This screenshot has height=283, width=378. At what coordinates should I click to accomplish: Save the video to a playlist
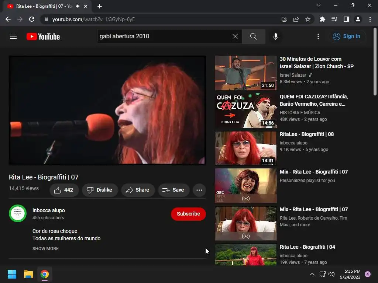[x=173, y=190]
